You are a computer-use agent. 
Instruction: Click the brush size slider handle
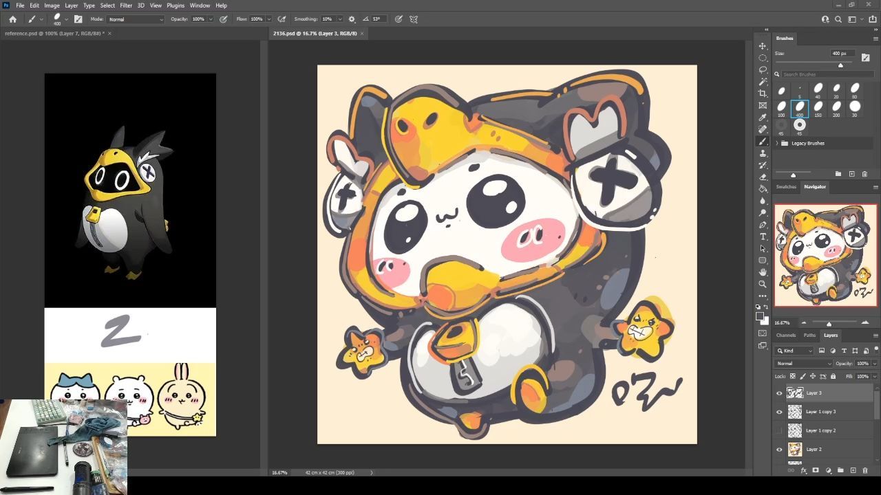840,65
